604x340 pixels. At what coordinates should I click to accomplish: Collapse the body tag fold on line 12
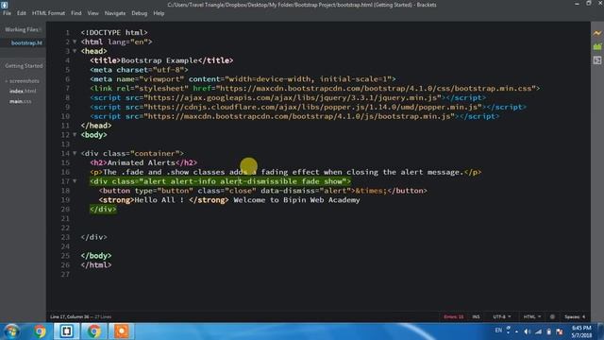75,134
